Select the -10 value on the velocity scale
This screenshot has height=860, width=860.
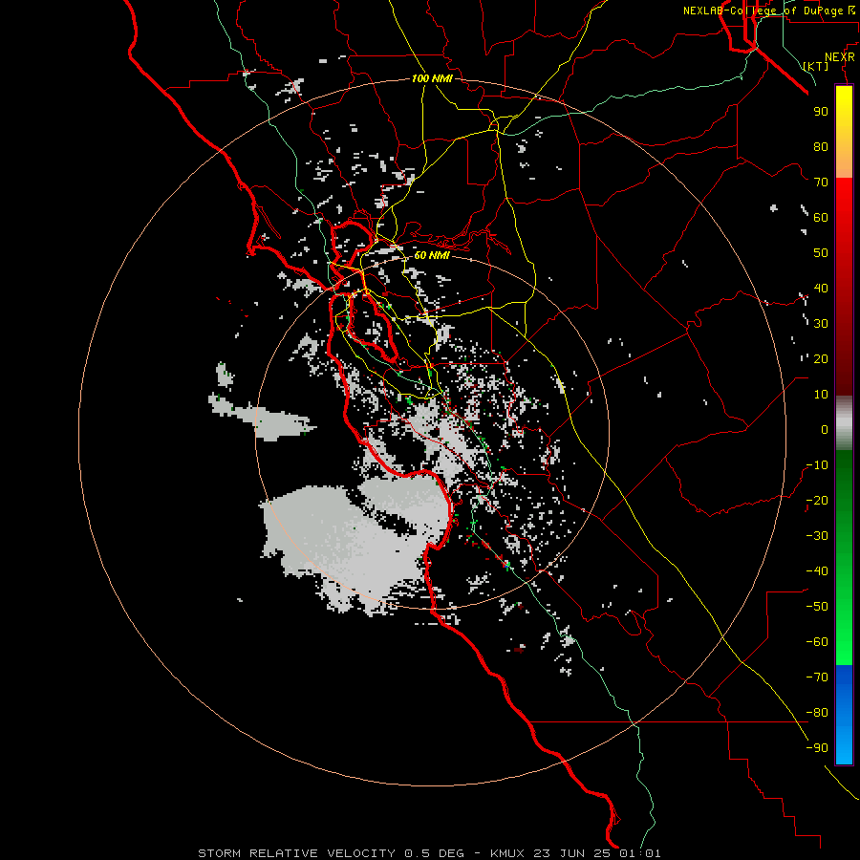tap(817, 465)
